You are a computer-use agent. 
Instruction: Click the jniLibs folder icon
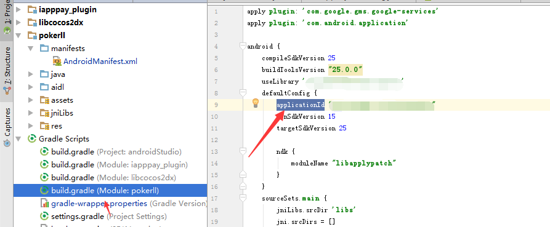click(x=44, y=113)
